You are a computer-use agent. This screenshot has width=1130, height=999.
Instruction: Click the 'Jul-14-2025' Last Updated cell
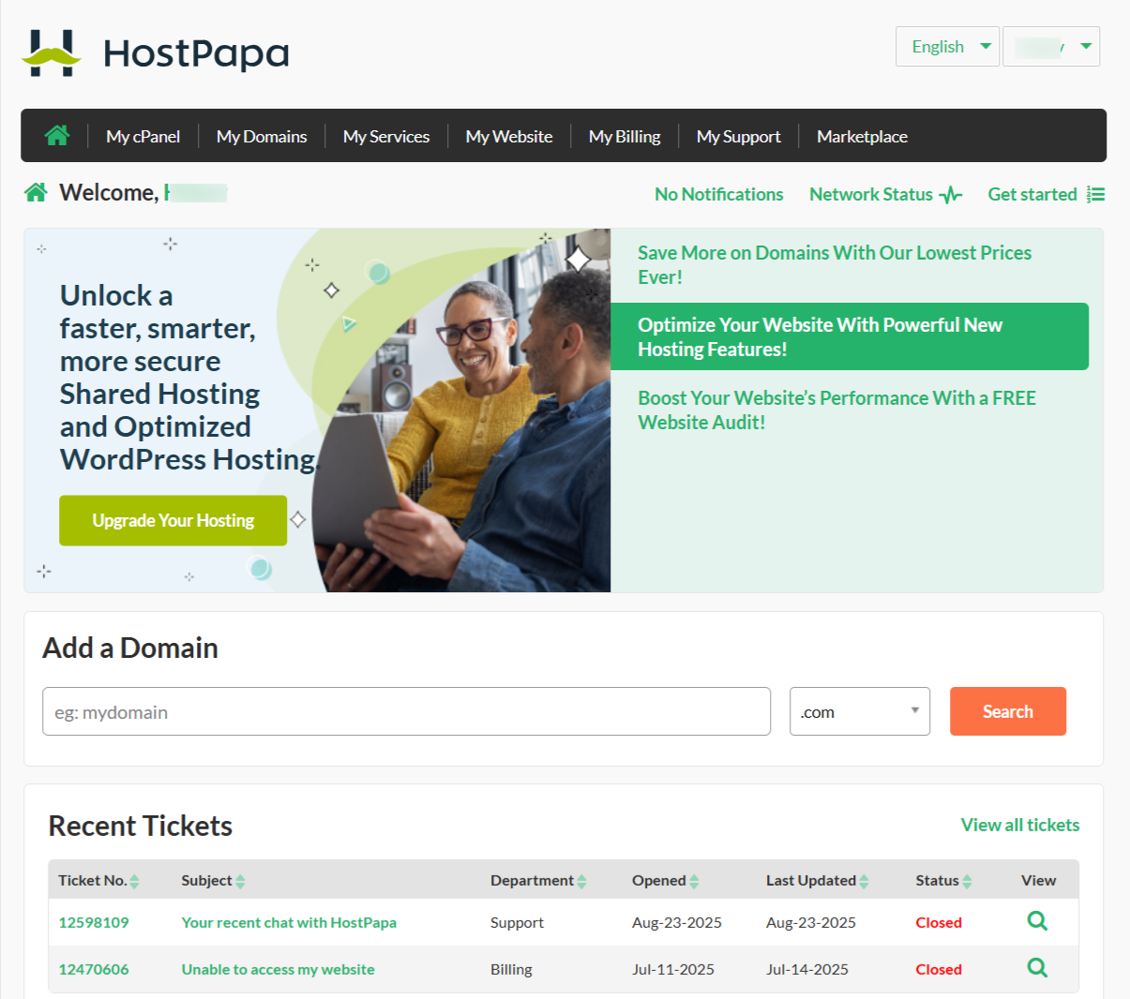(x=807, y=969)
